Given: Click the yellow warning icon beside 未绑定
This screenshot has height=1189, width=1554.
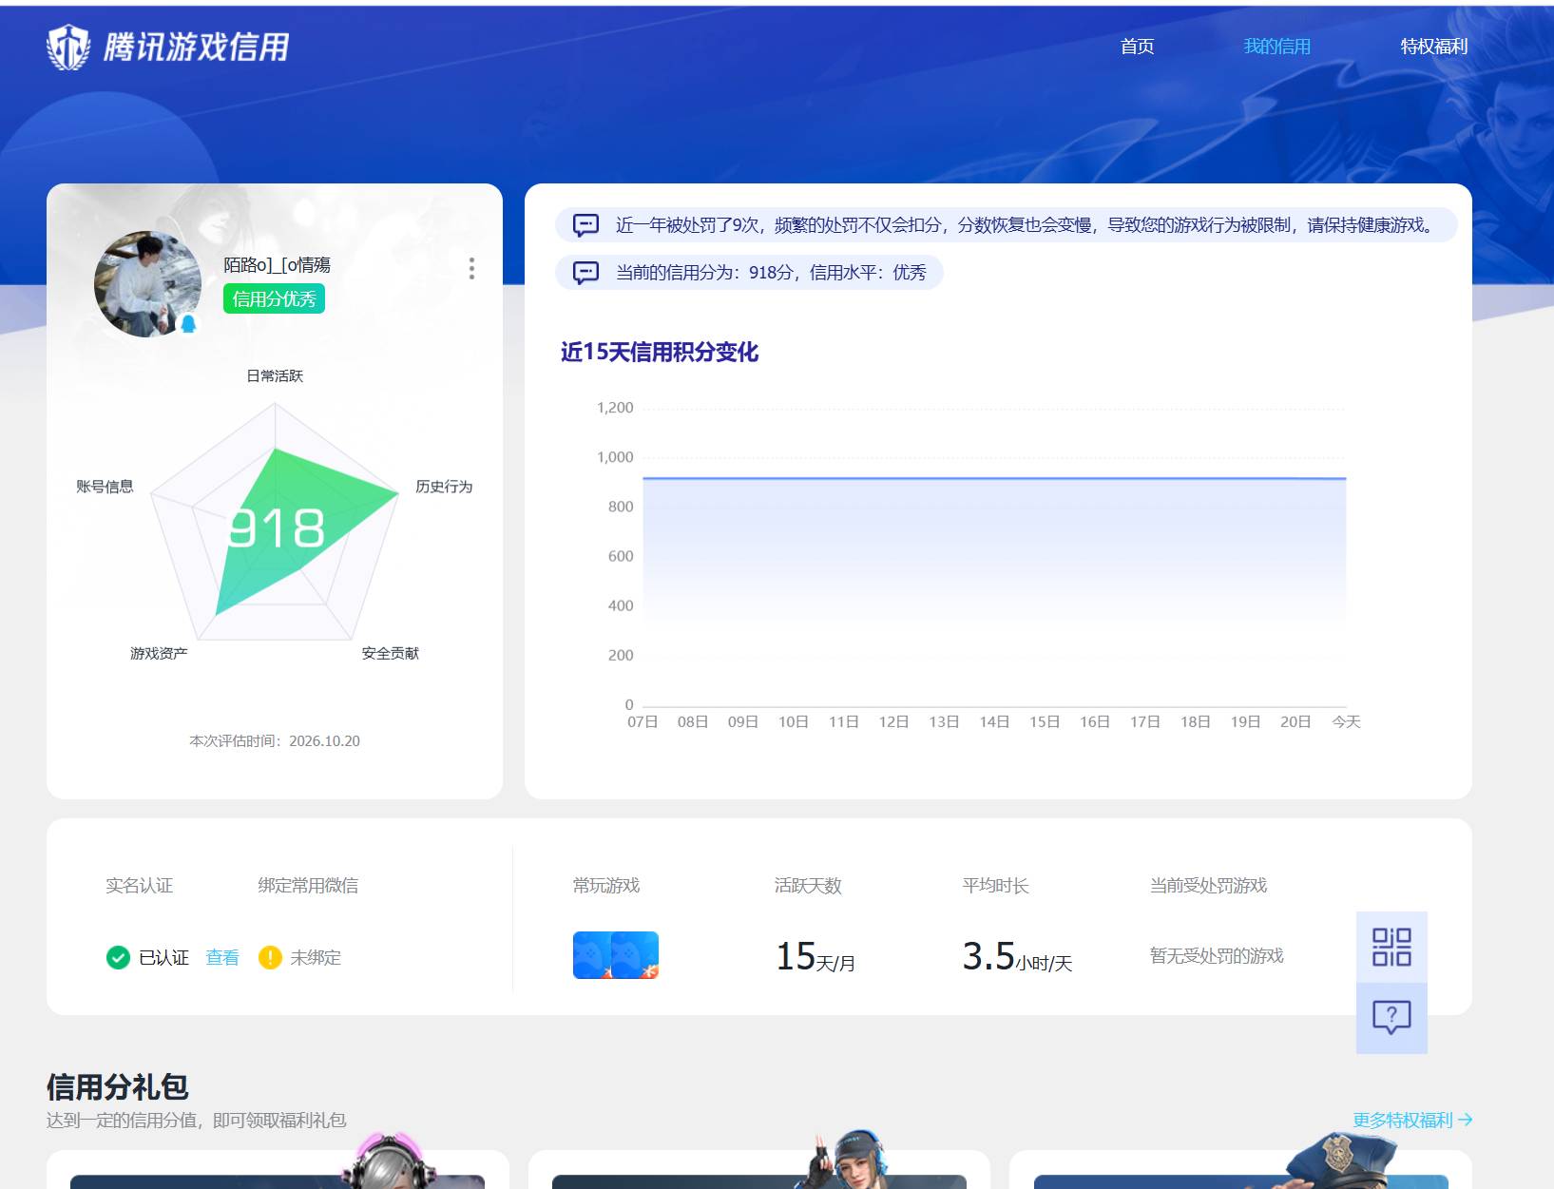Looking at the screenshot, I should pos(270,957).
